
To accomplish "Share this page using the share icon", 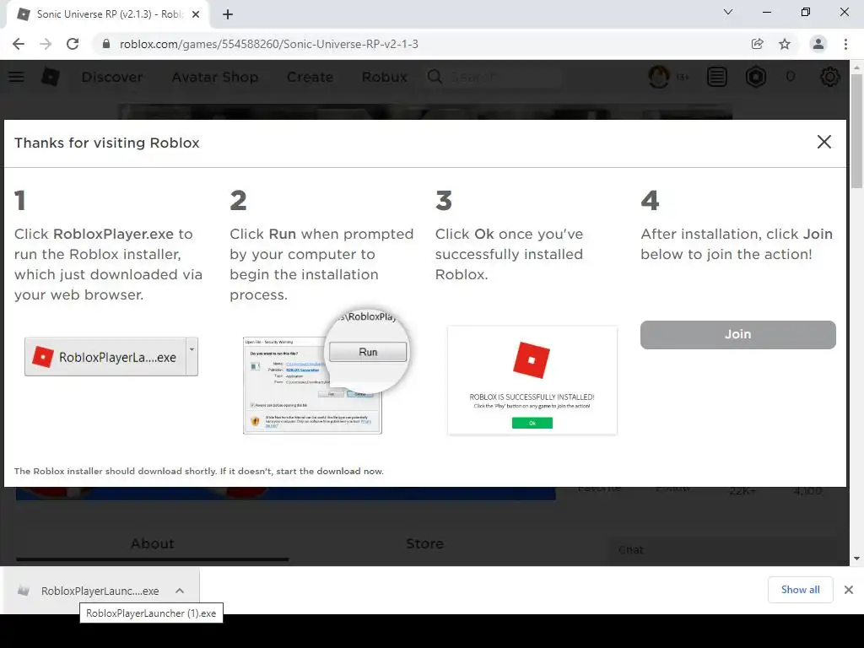I will click(758, 44).
